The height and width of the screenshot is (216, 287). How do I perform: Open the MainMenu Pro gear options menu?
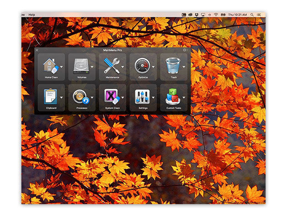[x=184, y=50]
